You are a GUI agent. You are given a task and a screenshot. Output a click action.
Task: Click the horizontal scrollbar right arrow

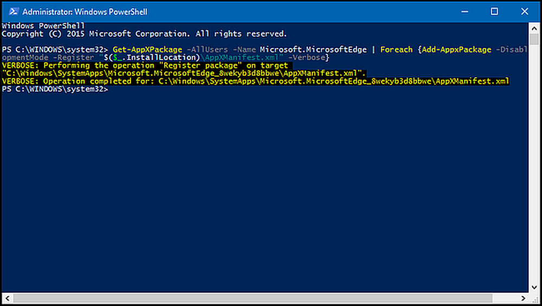point(524,298)
